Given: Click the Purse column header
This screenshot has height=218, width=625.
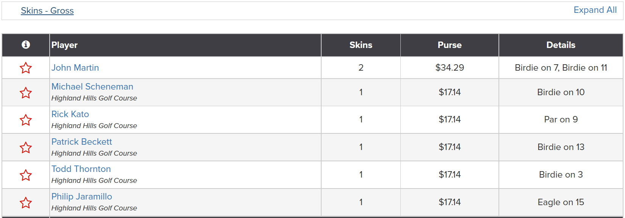Looking at the screenshot, I should pyautogui.click(x=450, y=45).
